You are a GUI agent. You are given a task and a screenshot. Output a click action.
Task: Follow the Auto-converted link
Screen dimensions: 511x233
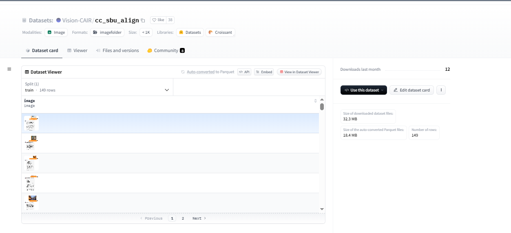[201, 72]
